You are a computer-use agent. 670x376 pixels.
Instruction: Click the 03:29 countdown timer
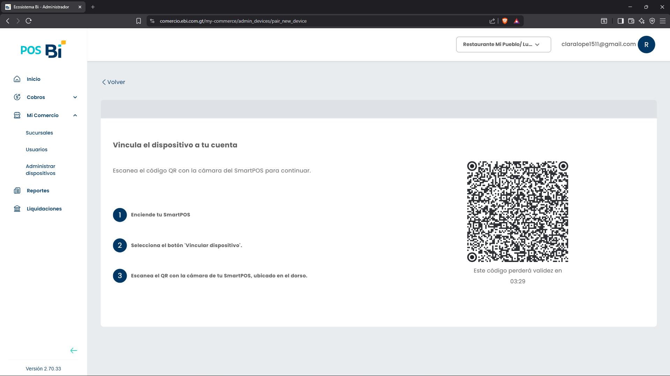[x=518, y=281]
